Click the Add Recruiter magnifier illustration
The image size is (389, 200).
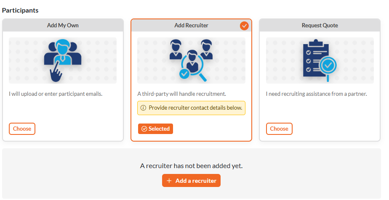point(191,61)
